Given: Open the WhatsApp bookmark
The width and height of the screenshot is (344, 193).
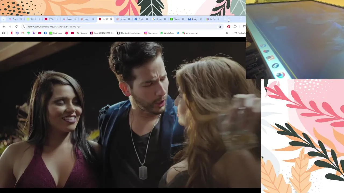Looking at the screenshot, I should pos(167,33).
